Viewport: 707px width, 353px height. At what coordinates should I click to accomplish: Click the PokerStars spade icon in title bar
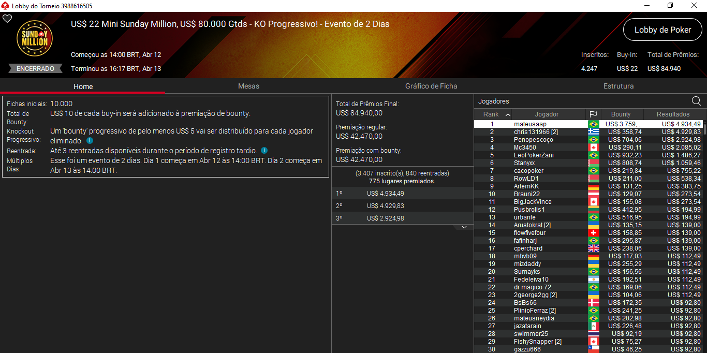(x=5, y=6)
